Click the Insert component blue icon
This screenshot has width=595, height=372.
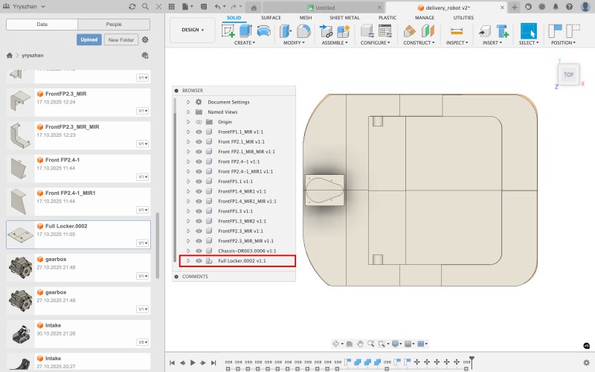[x=503, y=31]
